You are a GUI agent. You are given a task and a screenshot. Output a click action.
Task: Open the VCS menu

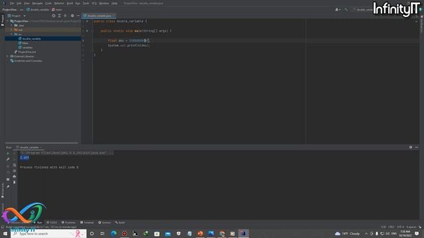(x=94, y=3)
